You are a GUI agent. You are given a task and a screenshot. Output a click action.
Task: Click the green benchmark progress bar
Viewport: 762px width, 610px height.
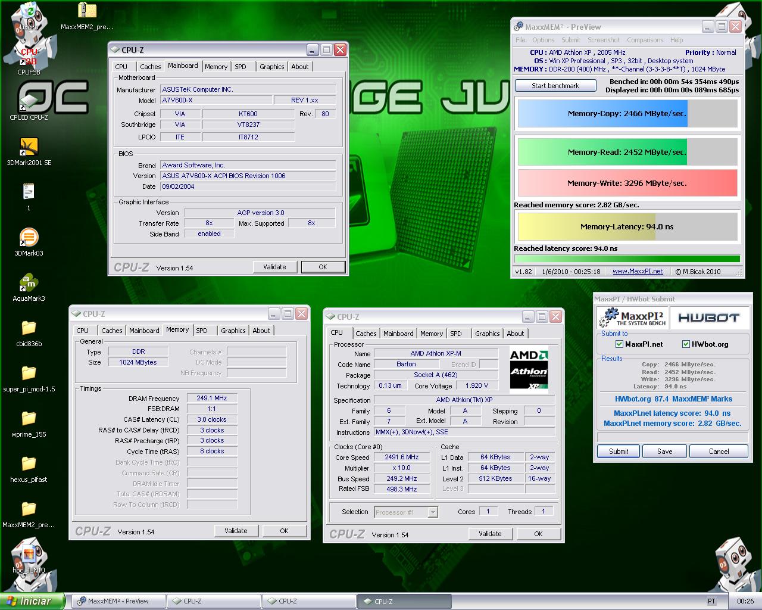(x=627, y=259)
